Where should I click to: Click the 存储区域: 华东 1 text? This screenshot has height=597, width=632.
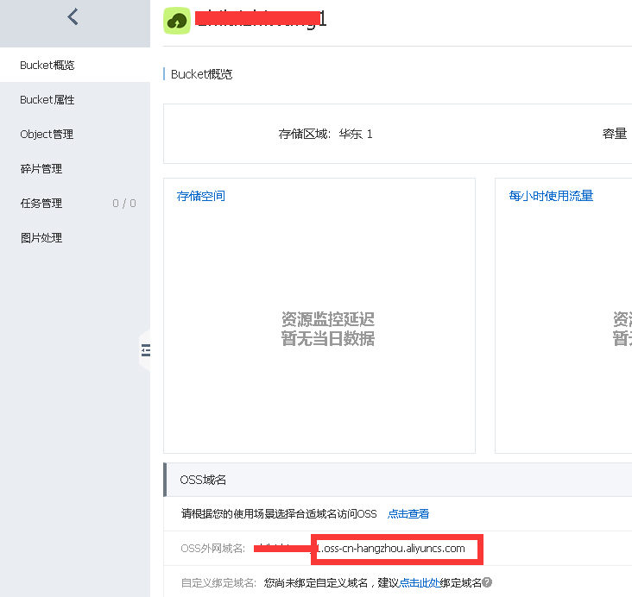point(325,134)
